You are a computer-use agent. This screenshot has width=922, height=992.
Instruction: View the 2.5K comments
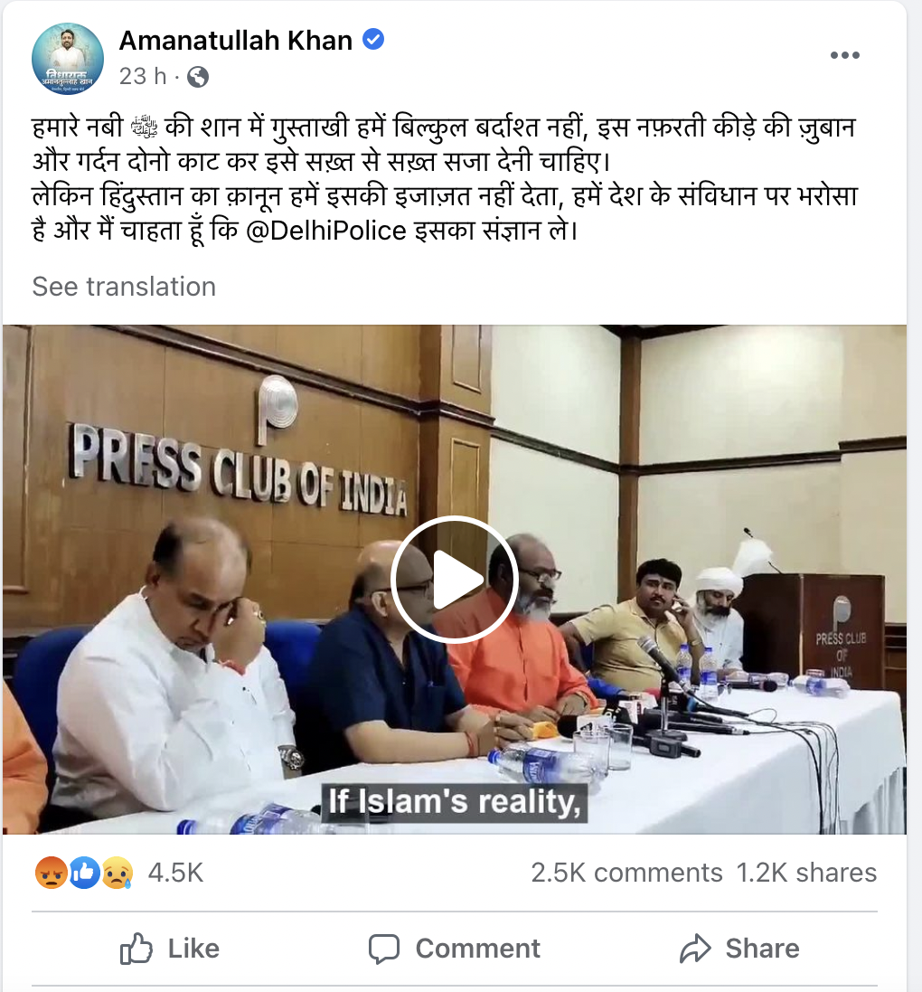pyautogui.click(x=626, y=873)
